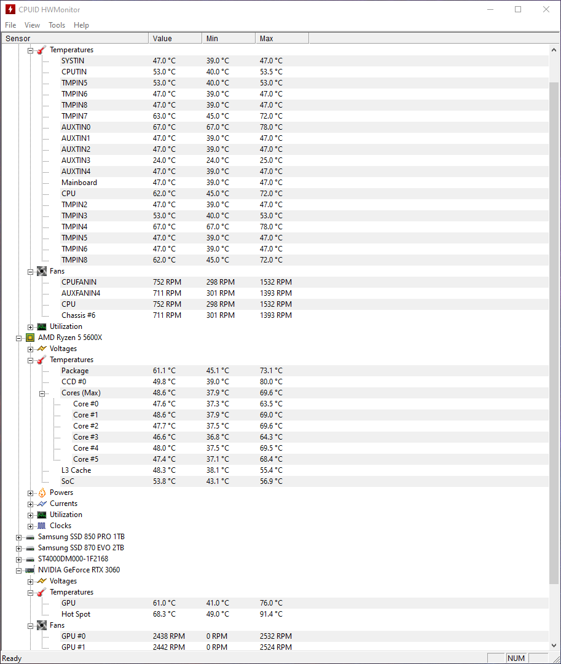Viewport: 561px width, 664px height.
Task: Expand the Samsung SSD 870 EVO 2TB node
Action: pyautogui.click(x=18, y=548)
